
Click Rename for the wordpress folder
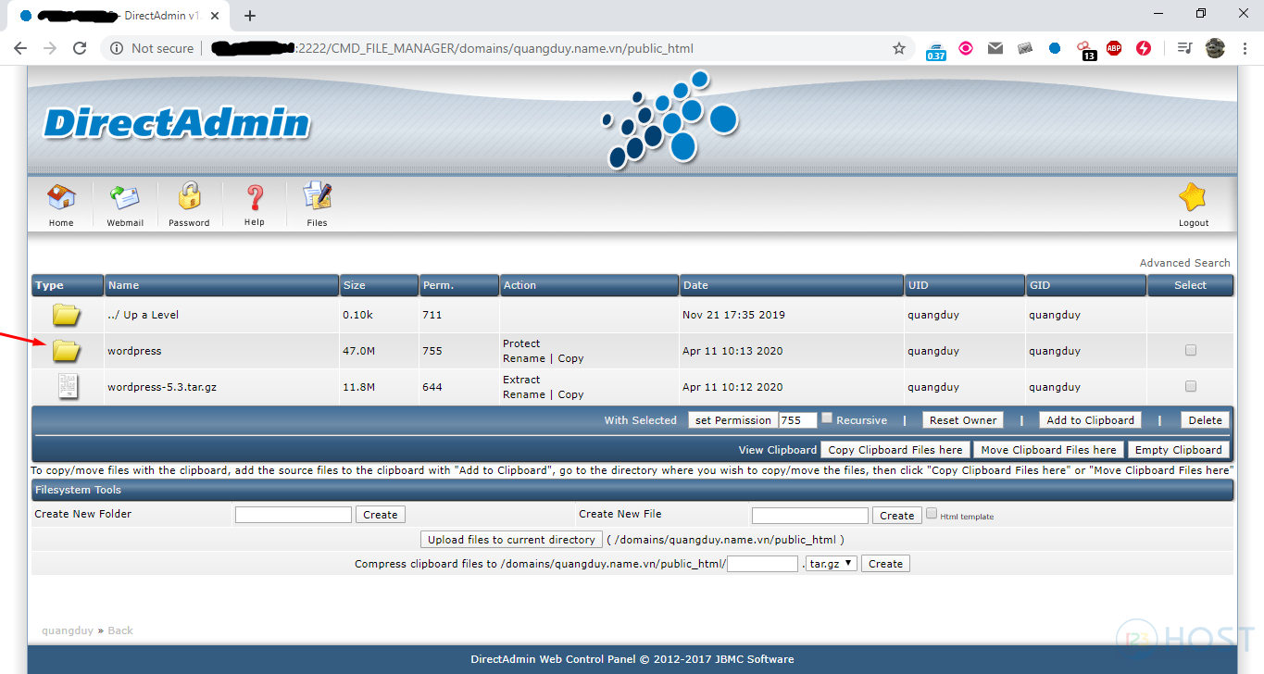coord(524,358)
